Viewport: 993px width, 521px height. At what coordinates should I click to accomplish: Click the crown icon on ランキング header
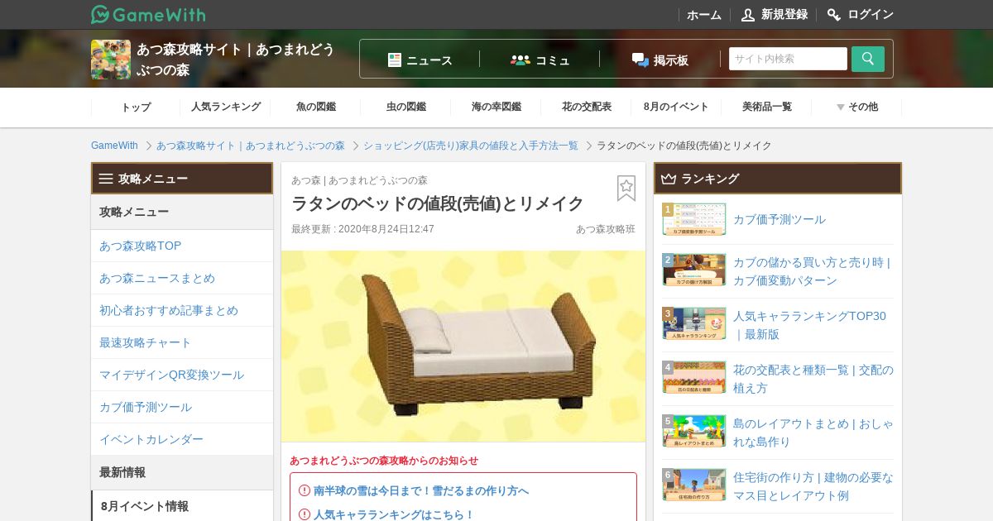click(669, 179)
